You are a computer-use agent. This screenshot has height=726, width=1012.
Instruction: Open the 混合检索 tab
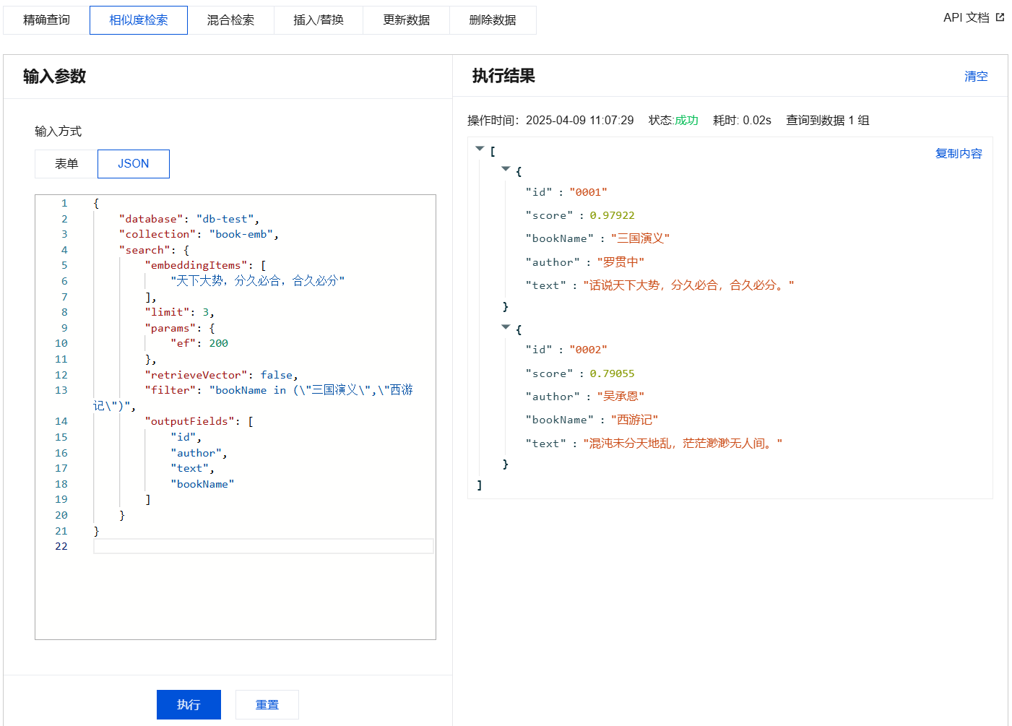(230, 20)
